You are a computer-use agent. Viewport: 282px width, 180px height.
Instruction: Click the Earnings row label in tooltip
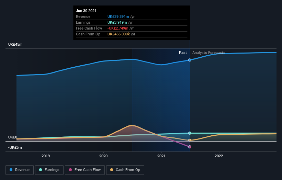click(x=83, y=22)
